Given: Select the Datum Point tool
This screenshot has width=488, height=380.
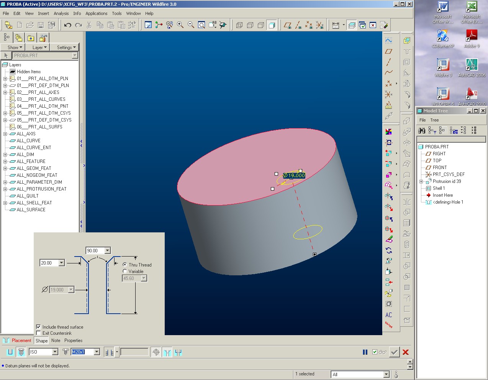Looking at the screenshot, I should (x=388, y=83).
